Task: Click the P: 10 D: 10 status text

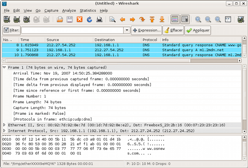Action: 149,164
